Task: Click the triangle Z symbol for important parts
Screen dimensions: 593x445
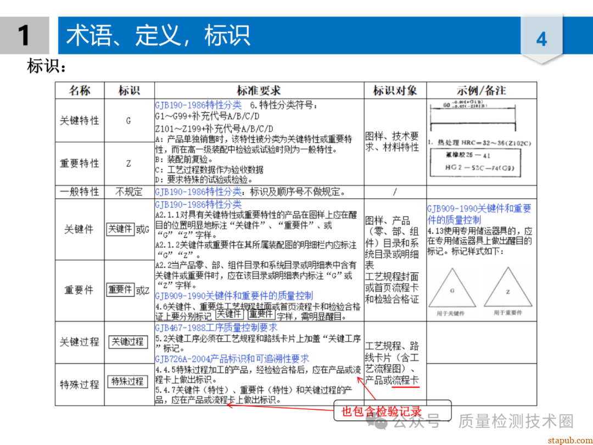Action: [508, 288]
